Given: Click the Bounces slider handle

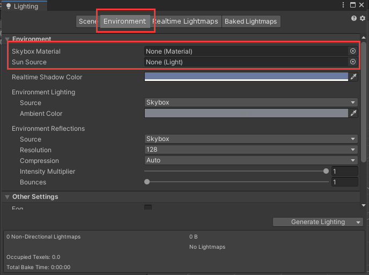Looking at the screenshot, I should pyautogui.click(x=147, y=182).
